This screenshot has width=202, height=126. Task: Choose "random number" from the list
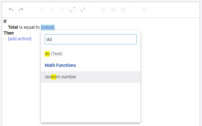tap(91, 77)
